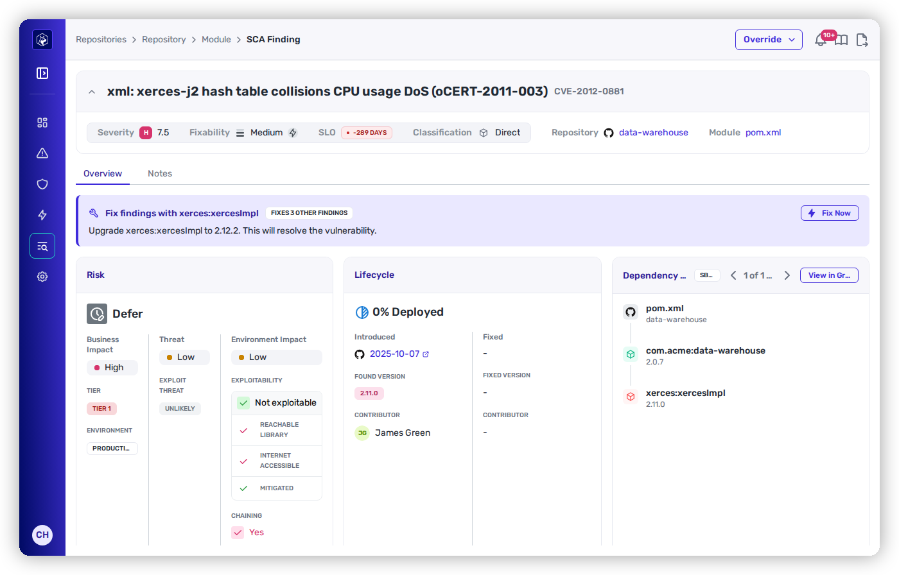Toggle the Not exploitable checkbox
This screenshot has width=899, height=575.
tap(243, 403)
